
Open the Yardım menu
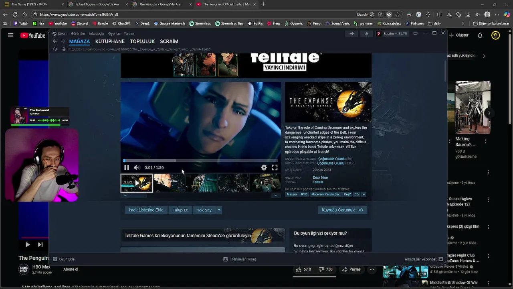click(129, 34)
